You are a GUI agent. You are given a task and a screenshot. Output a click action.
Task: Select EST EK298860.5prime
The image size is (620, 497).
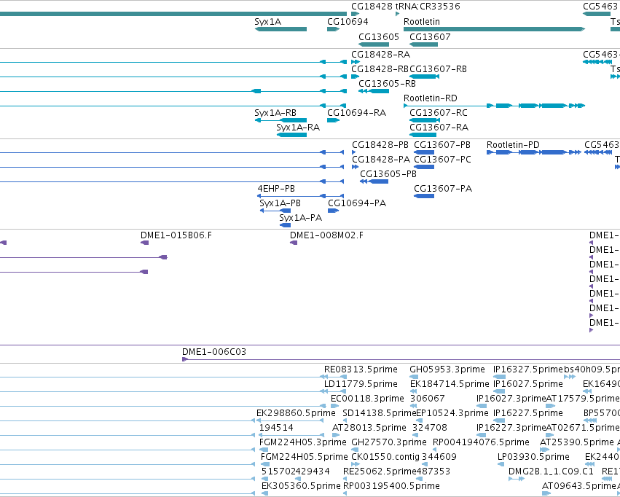[x=296, y=413]
